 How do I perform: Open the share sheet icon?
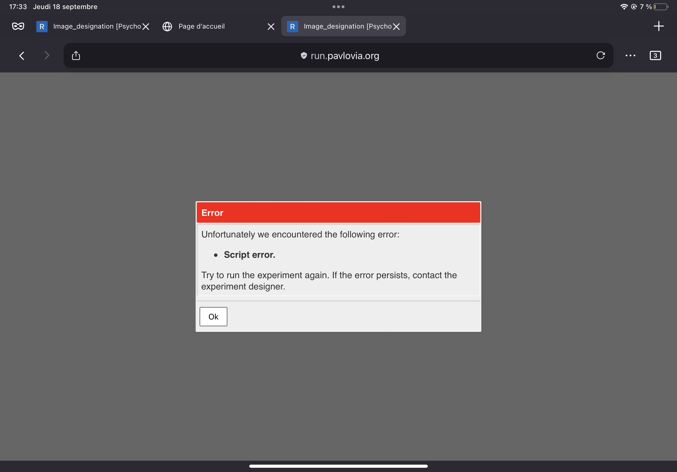76,56
